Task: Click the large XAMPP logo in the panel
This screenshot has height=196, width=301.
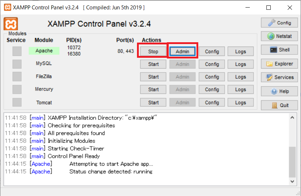Action: coord(11,24)
